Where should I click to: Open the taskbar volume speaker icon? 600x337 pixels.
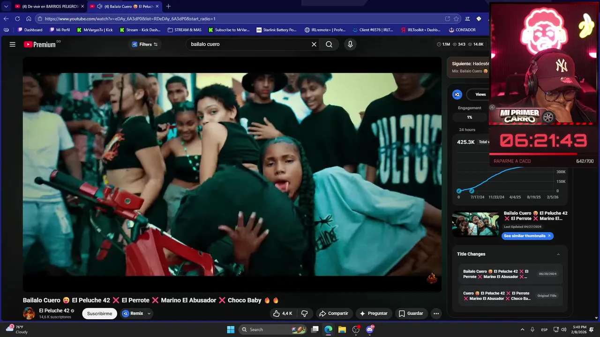pyautogui.click(x=563, y=330)
